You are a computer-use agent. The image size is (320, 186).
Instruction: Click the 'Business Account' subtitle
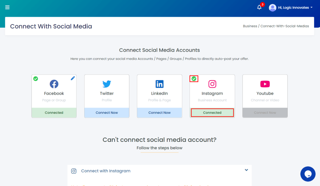point(212,100)
